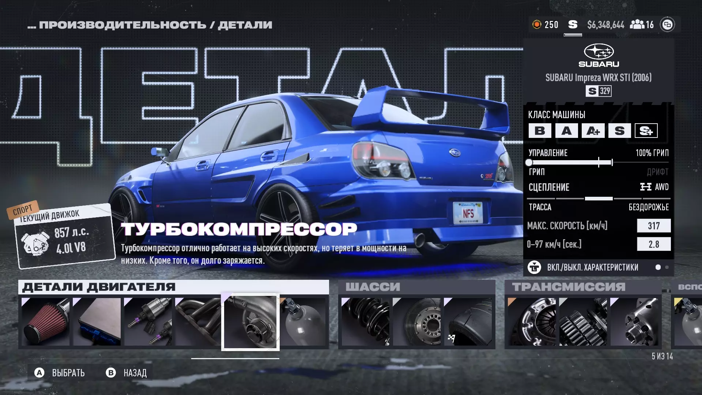The width and height of the screenshot is (702, 395).
Task: Select the ECU engine part tile
Action: click(x=97, y=321)
